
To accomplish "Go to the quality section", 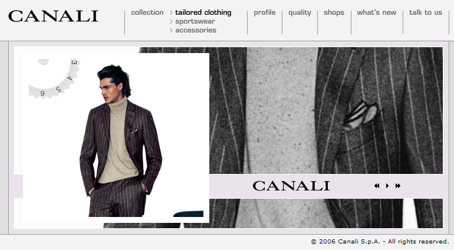I will coord(300,12).
